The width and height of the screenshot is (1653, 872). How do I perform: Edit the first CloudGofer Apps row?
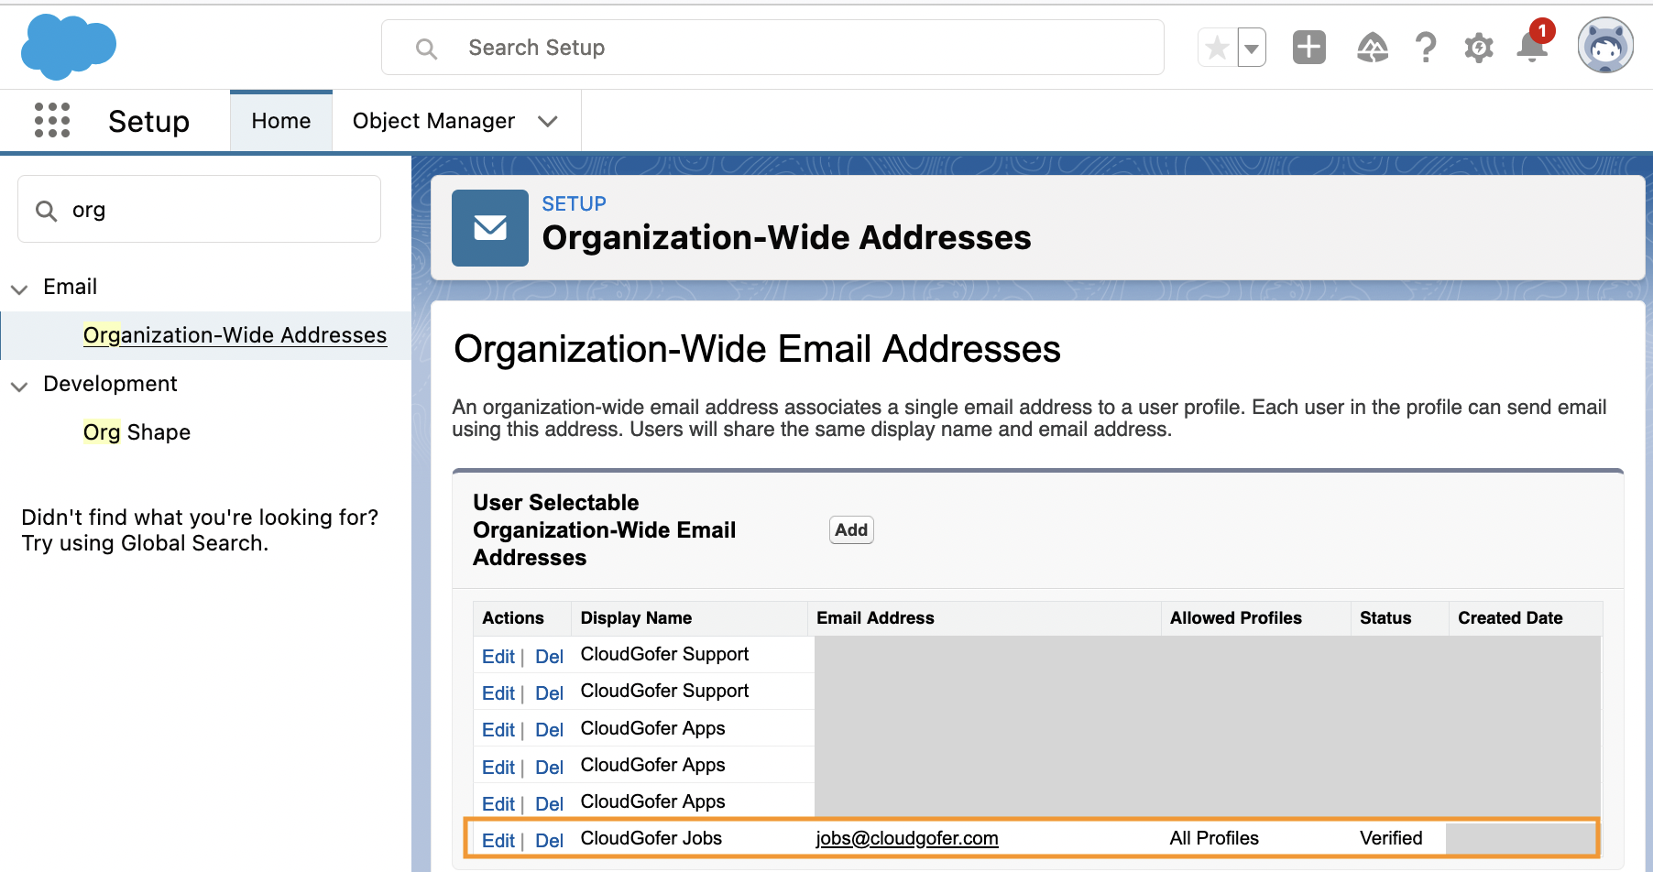click(x=498, y=730)
